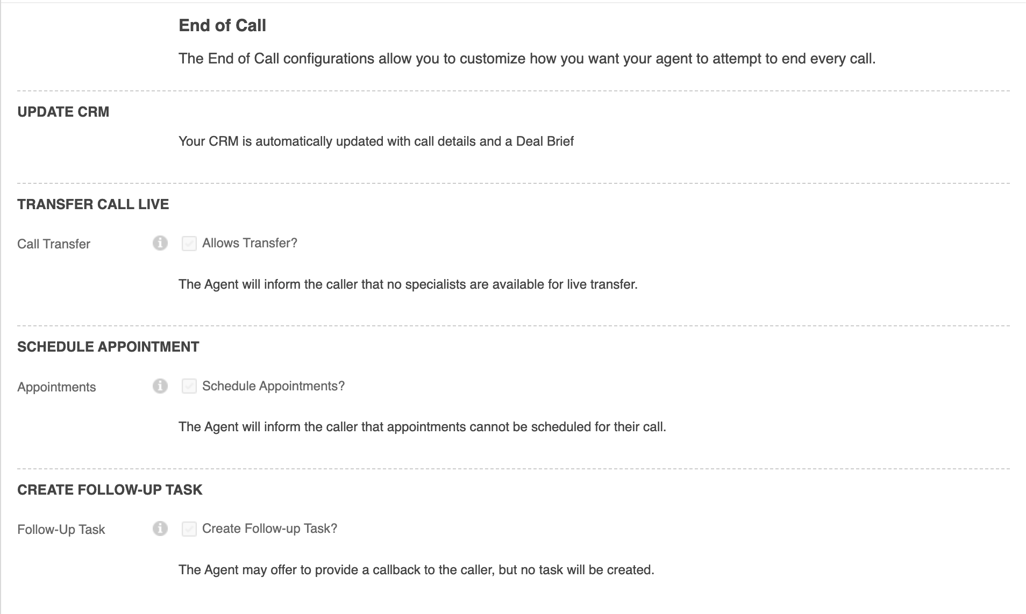Select the CREATE FOLLOW-UP TASK section heading
Viewport: 1026px width, 614px height.
[110, 490]
